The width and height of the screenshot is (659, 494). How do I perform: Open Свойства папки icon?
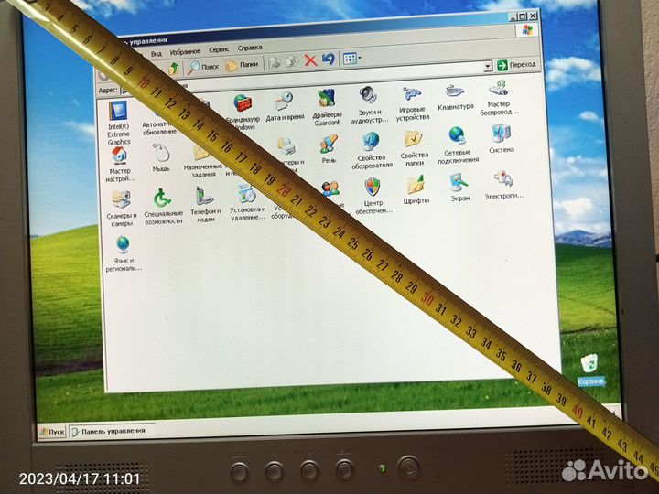pos(414,149)
